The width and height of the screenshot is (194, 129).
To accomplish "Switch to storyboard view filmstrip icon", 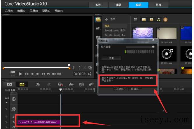I will 9,84.
